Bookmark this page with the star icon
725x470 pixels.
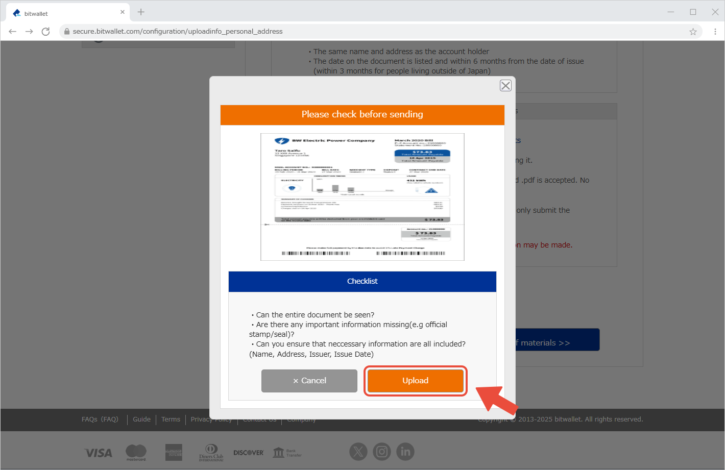pos(693,32)
